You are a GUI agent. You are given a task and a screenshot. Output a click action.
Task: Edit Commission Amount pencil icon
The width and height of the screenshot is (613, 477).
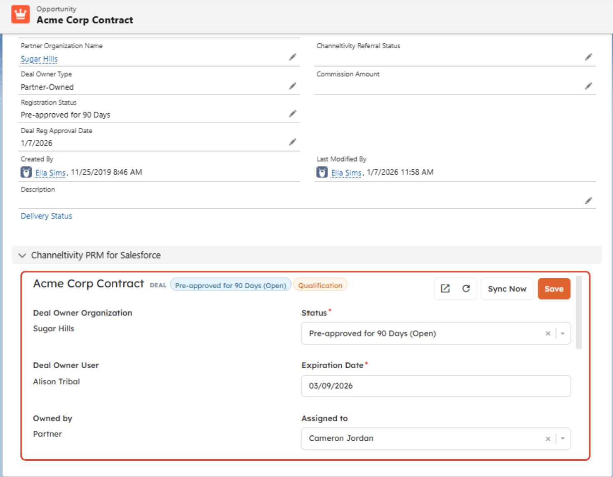click(588, 86)
